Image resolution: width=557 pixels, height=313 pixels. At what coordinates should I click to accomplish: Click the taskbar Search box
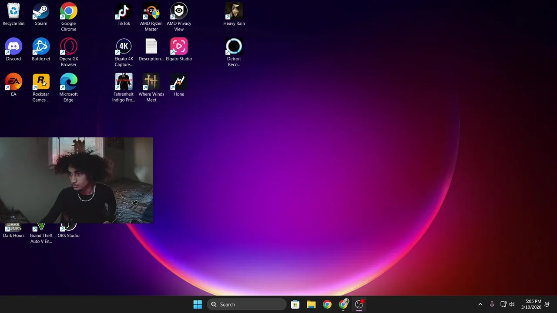tap(247, 304)
